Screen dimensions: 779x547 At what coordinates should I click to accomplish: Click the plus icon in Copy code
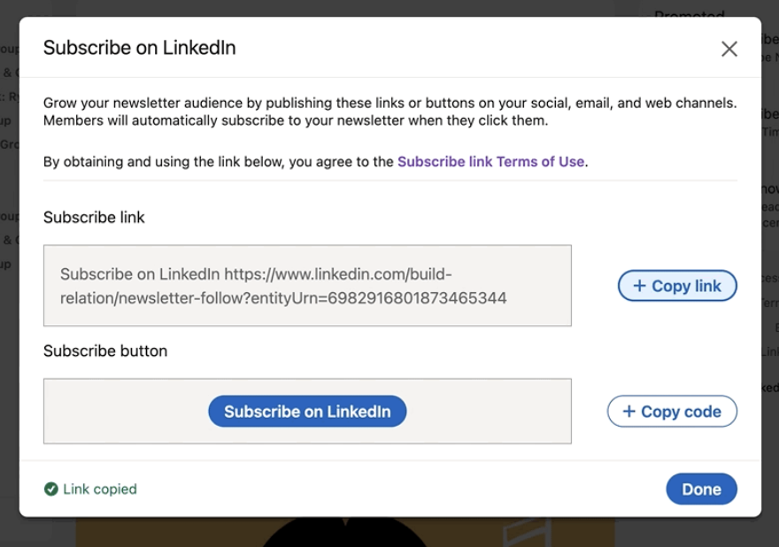(629, 412)
